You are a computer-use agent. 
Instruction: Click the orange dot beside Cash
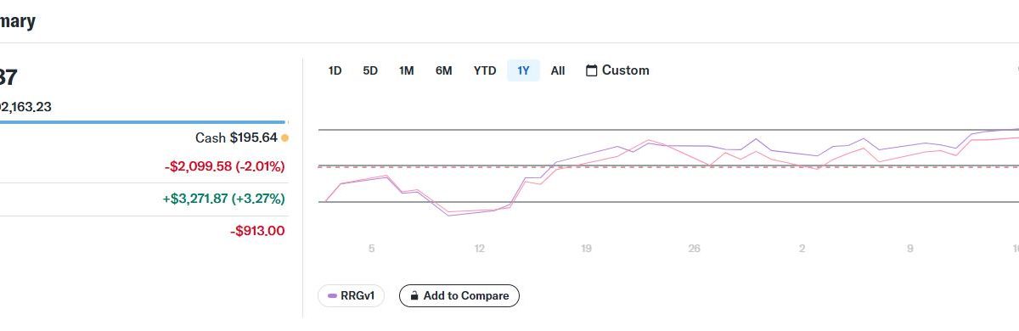(284, 137)
